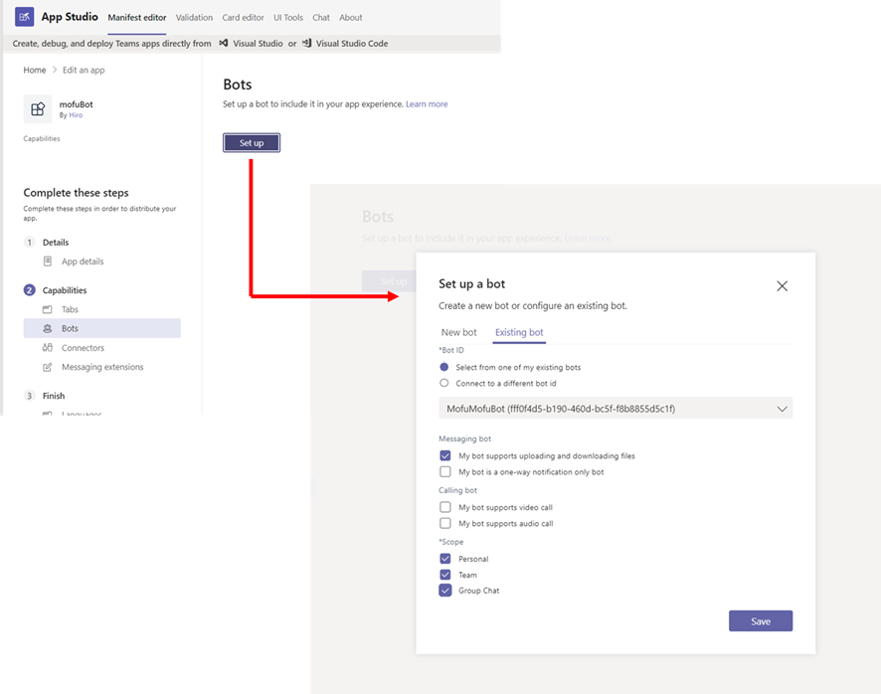The height and width of the screenshot is (694, 881).
Task: Click the breadcrumb chevron after Home
Action: coord(55,70)
